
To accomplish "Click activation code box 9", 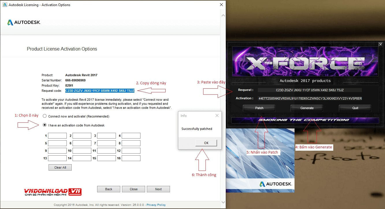I will (x=57, y=151).
